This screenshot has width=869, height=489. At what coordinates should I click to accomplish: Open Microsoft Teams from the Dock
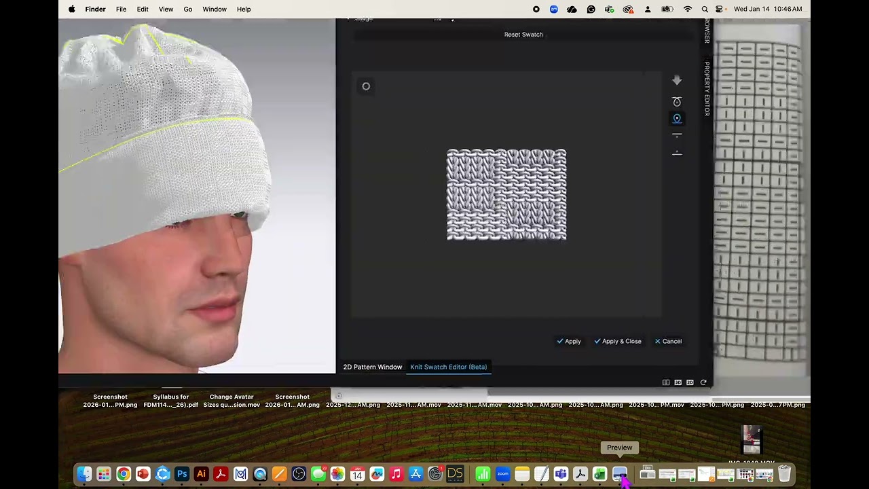(x=561, y=474)
